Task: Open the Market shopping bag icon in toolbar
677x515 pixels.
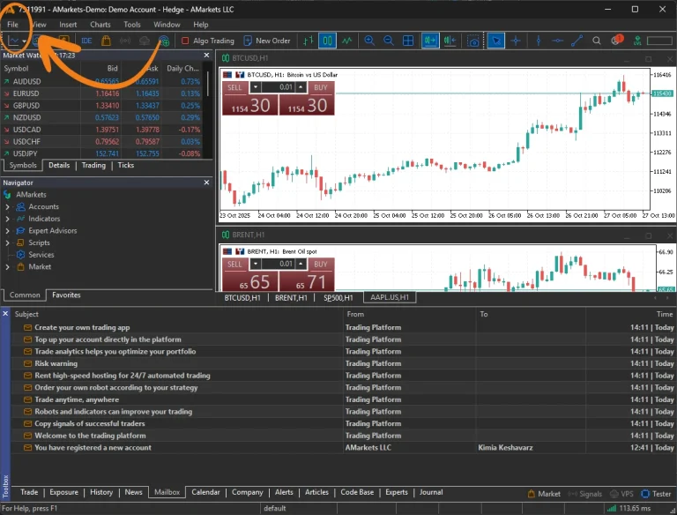Action: [106, 41]
